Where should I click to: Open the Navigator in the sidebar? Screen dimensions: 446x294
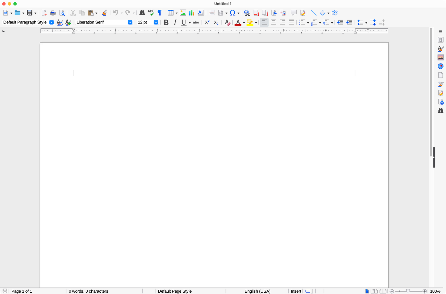(440, 66)
